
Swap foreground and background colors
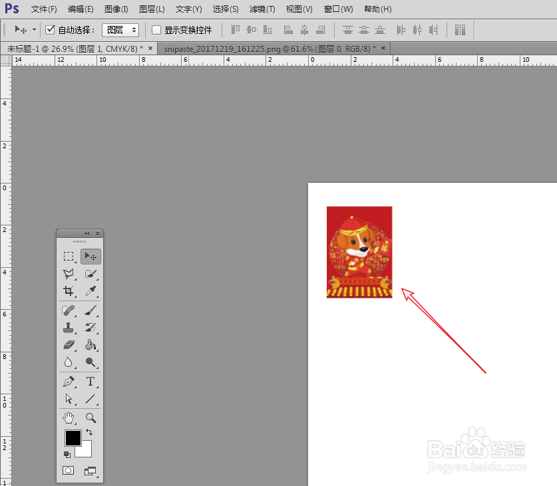[89, 432]
